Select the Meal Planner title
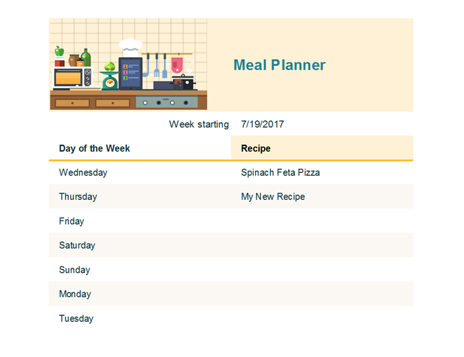 coord(279,65)
